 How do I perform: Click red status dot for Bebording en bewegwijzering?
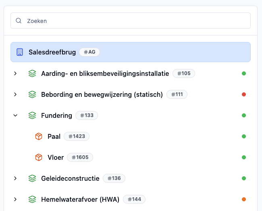244,94
